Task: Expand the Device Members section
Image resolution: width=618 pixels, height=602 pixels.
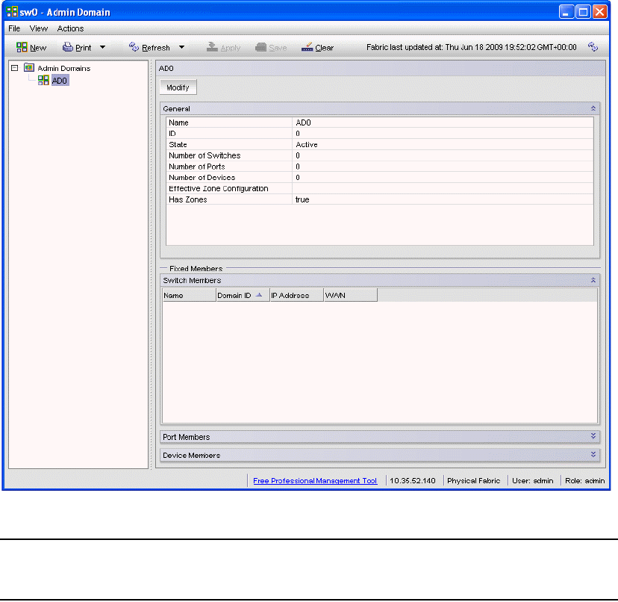Action: pos(593,454)
